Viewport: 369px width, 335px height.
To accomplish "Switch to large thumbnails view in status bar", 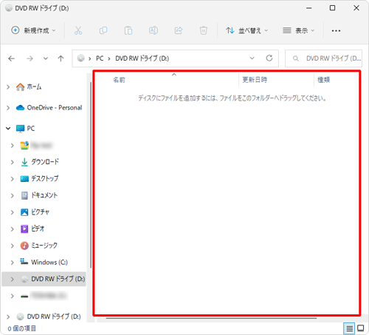I will [x=361, y=328].
